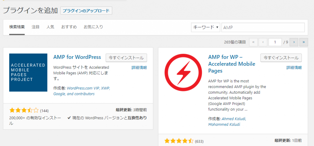The image size is (314, 146).
Task: Switch to the 人気 tab
Action: (x=50, y=27)
